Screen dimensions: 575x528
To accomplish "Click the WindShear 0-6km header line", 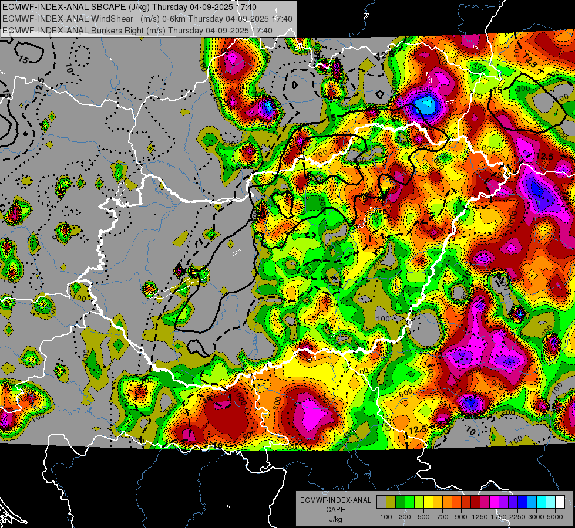I will pyautogui.click(x=147, y=19).
